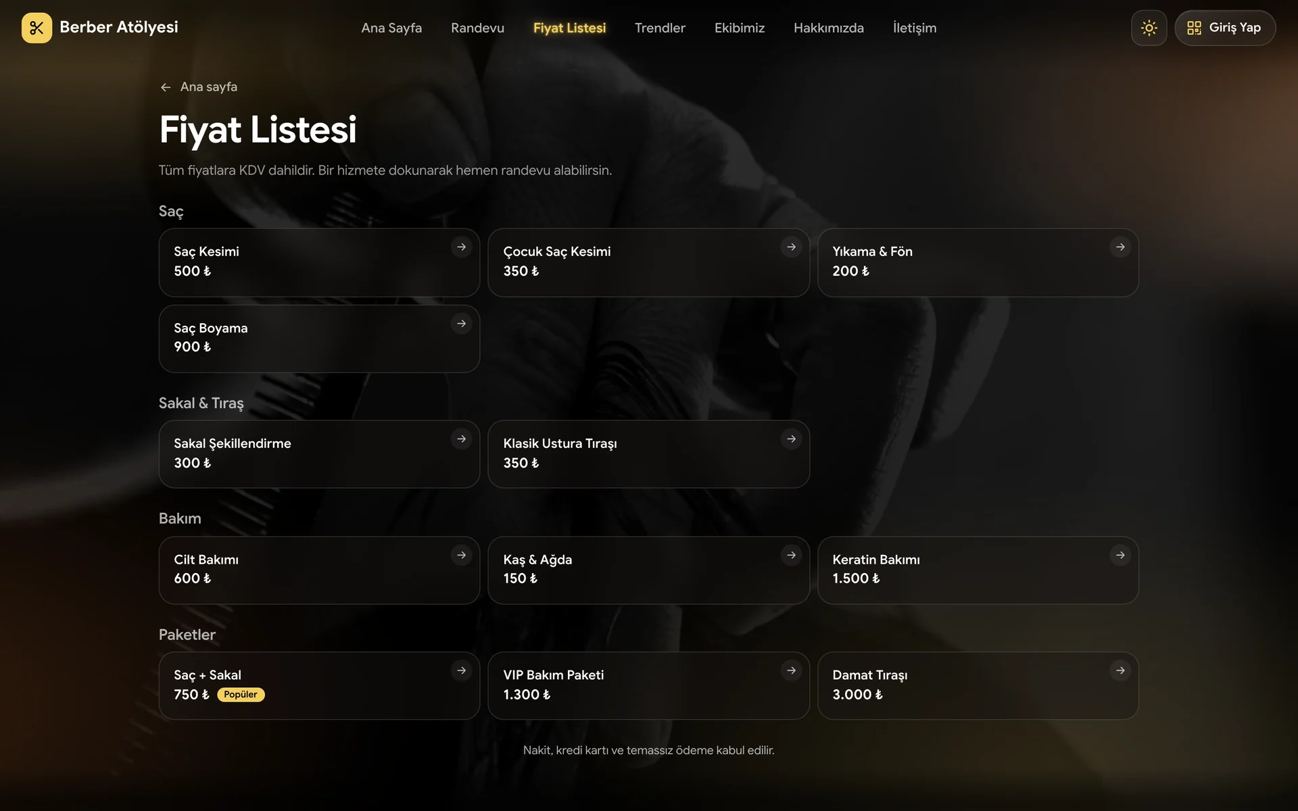Screen dimensions: 1298x811
Task: Go to Ana Sayfa in the navigation
Action: [x=391, y=28]
